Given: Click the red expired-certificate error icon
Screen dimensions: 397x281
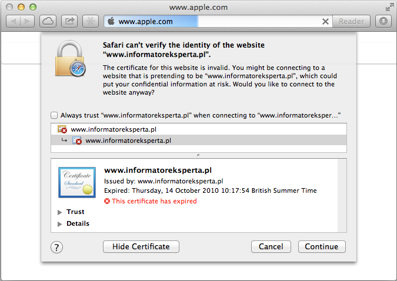Looking at the screenshot, I should tap(107, 201).
